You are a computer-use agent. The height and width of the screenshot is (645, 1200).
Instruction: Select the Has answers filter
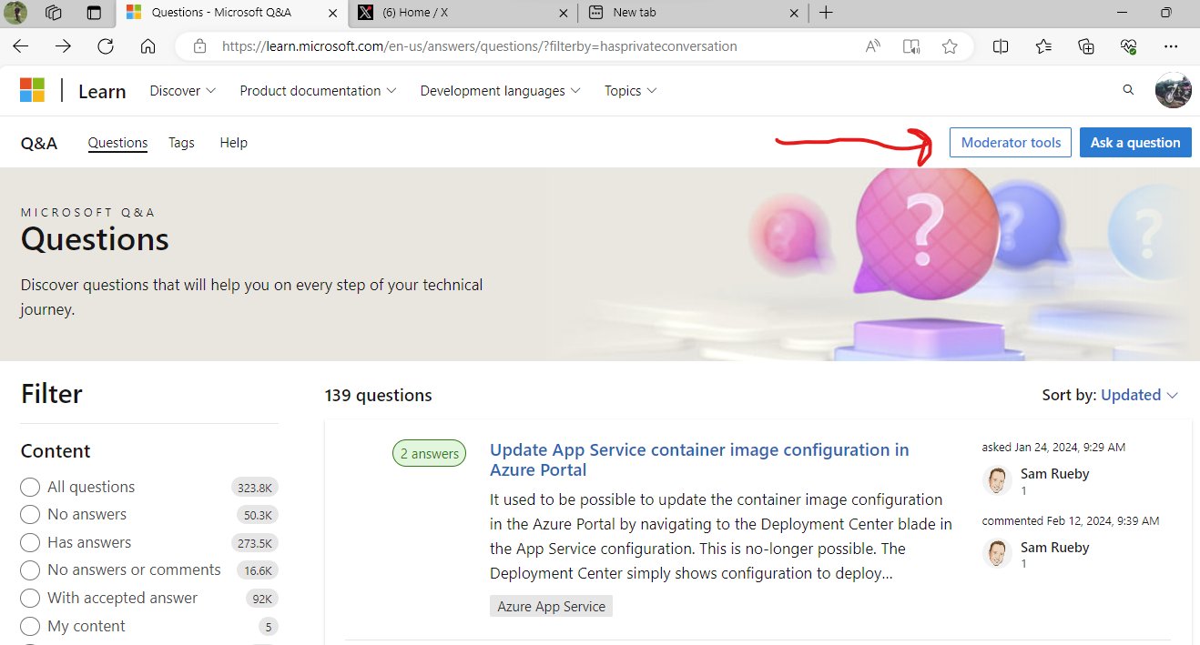[30, 543]
